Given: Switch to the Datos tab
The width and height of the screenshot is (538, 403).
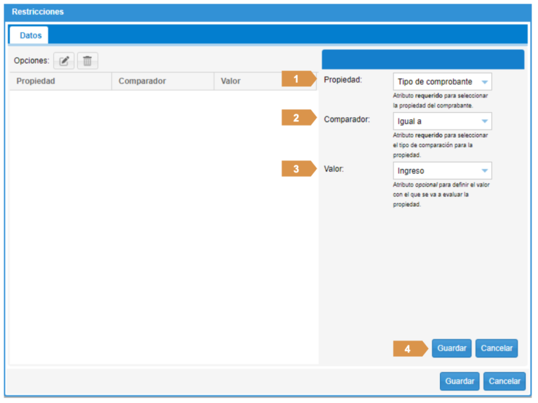Looking at the screenshot, I should pos(30,36).
